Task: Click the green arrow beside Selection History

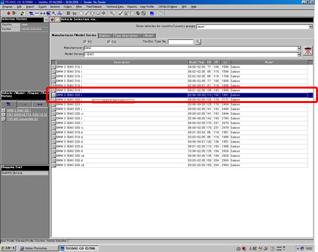Action: pyautogui.click(x=47, y=20)
